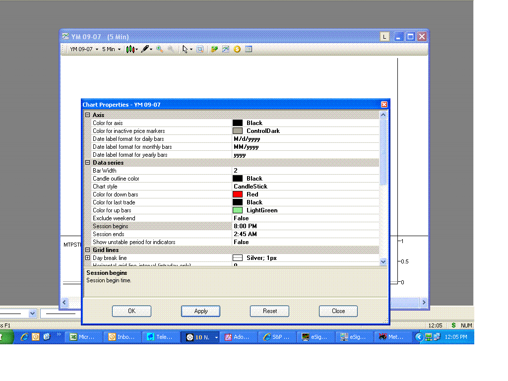Click the third quick launch icon
Image resolution: width=508 pixels, height=381 pixels.
click(47, 337)
